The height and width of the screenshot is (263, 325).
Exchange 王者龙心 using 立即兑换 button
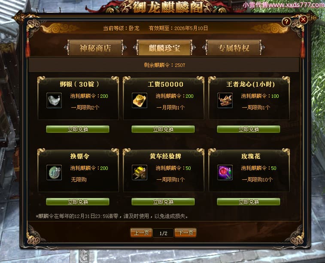click(249, 129)
